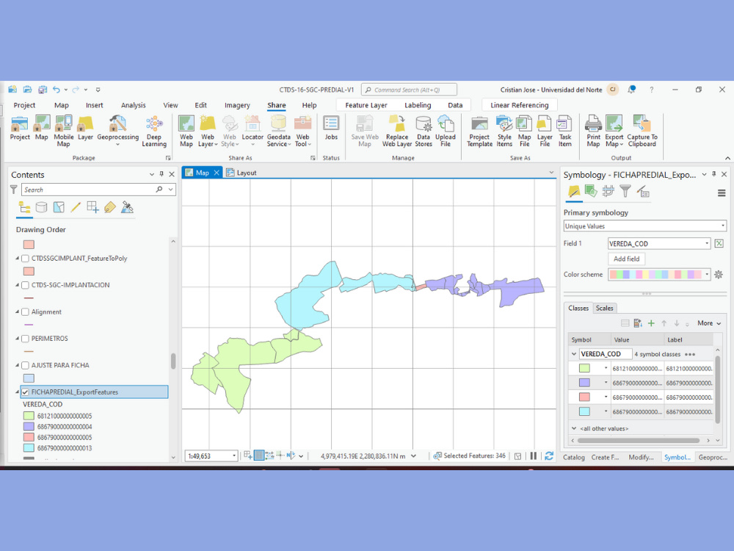Switch to the Layout view tab
The width and height of the screenshot is (734, 551).
point(242,173)
